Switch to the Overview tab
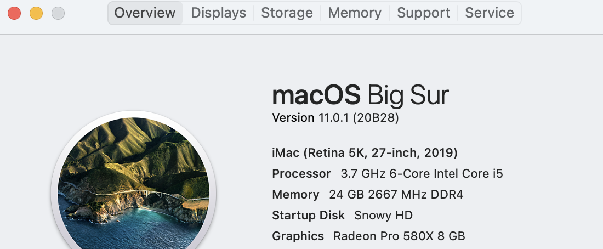Screen dimensions: 603x249 pos(145,13)
